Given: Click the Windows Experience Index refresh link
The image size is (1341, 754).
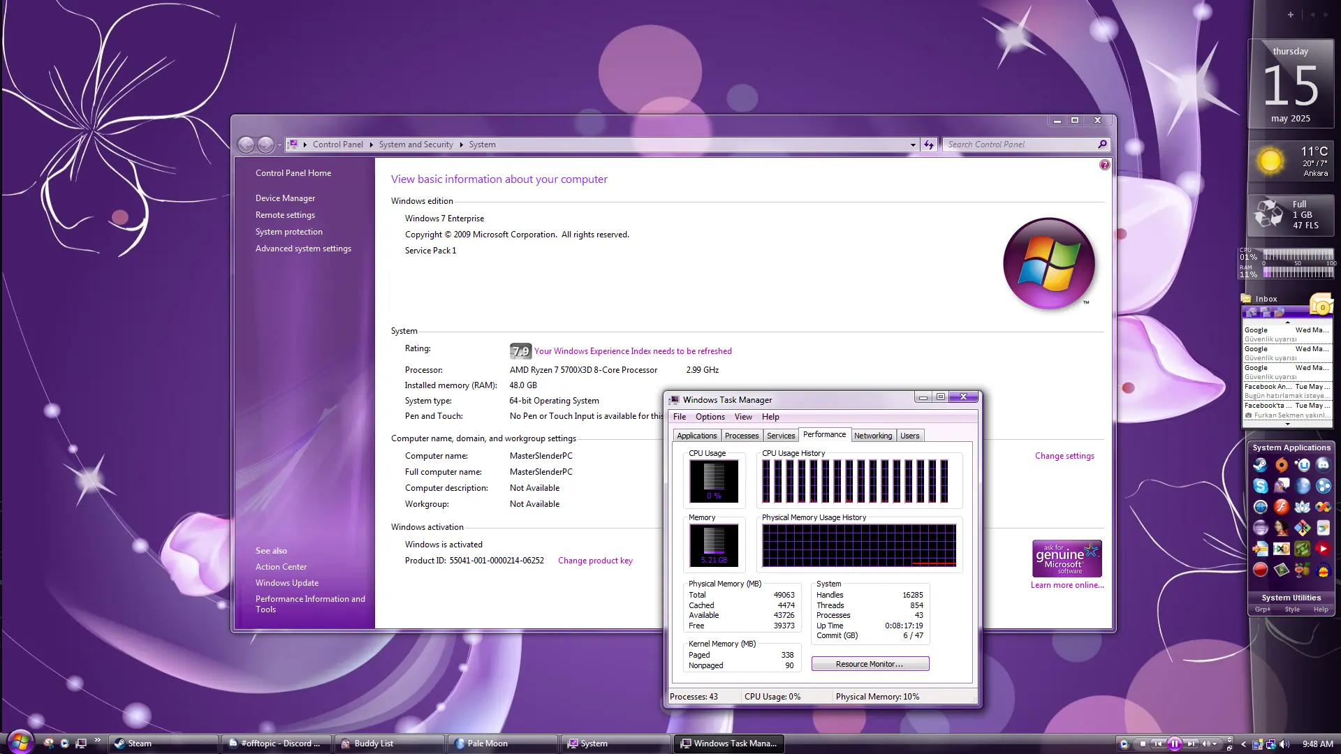Looking at the screenshot, I should (633, 351).
